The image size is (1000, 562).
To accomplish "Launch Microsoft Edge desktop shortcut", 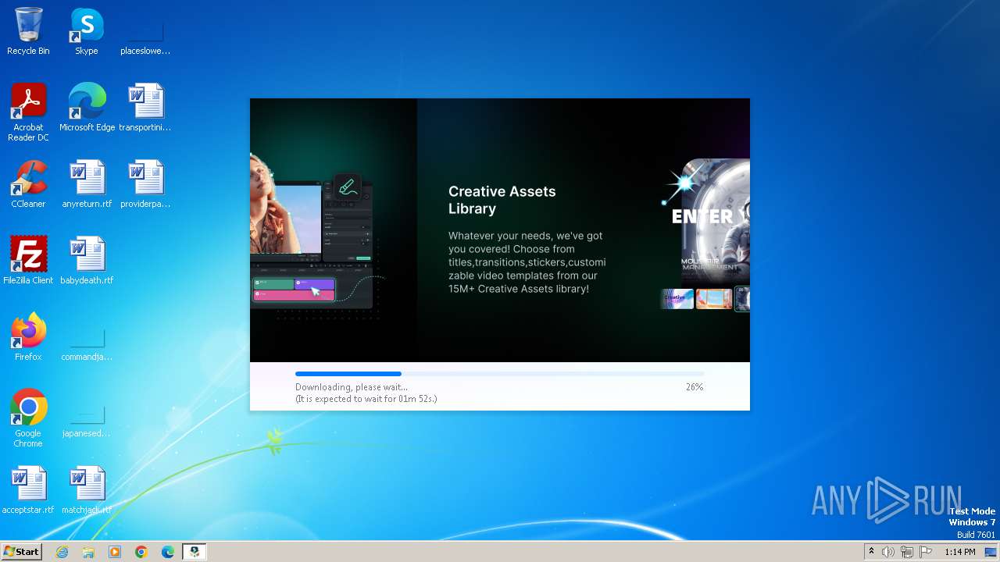I will tap(87, 108).
